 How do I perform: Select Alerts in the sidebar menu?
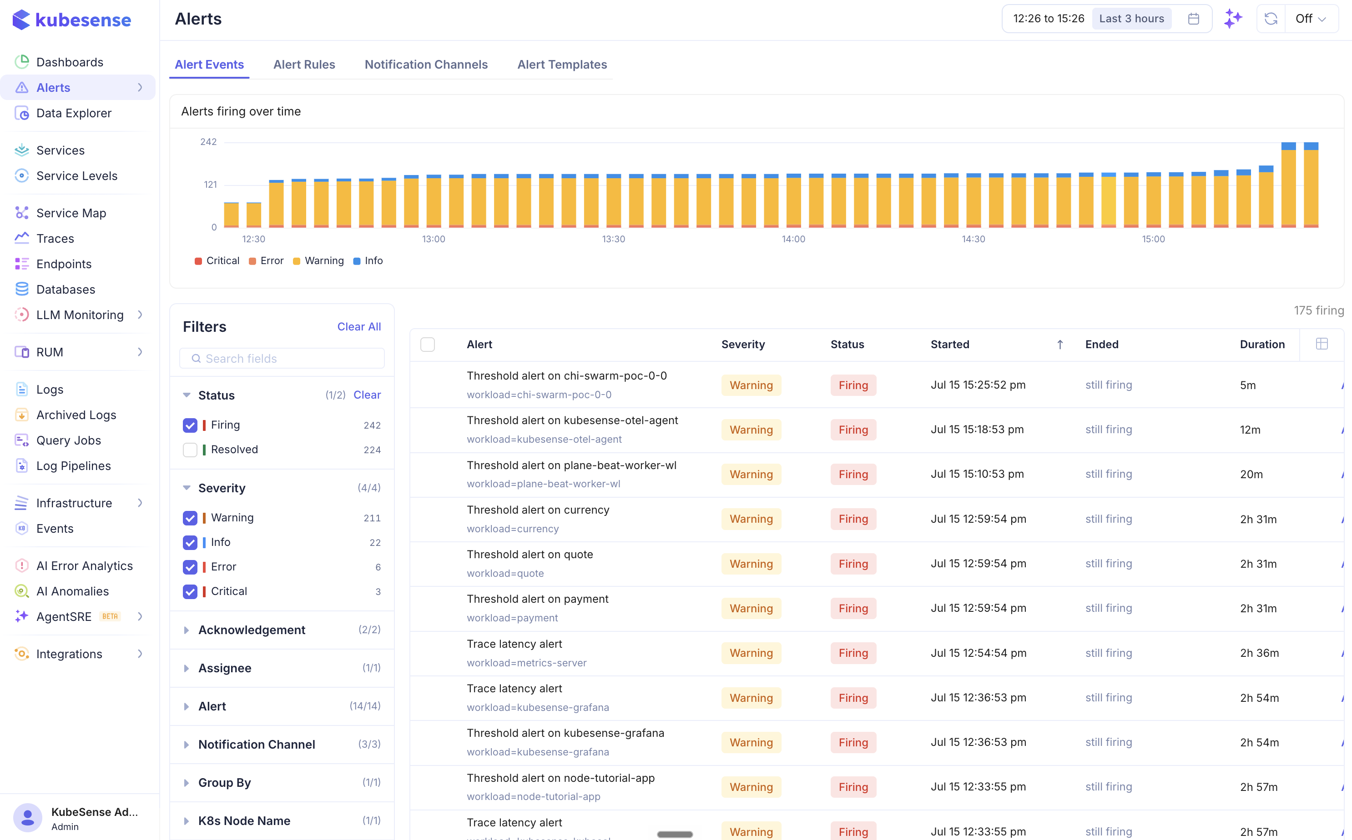[78, 87]
